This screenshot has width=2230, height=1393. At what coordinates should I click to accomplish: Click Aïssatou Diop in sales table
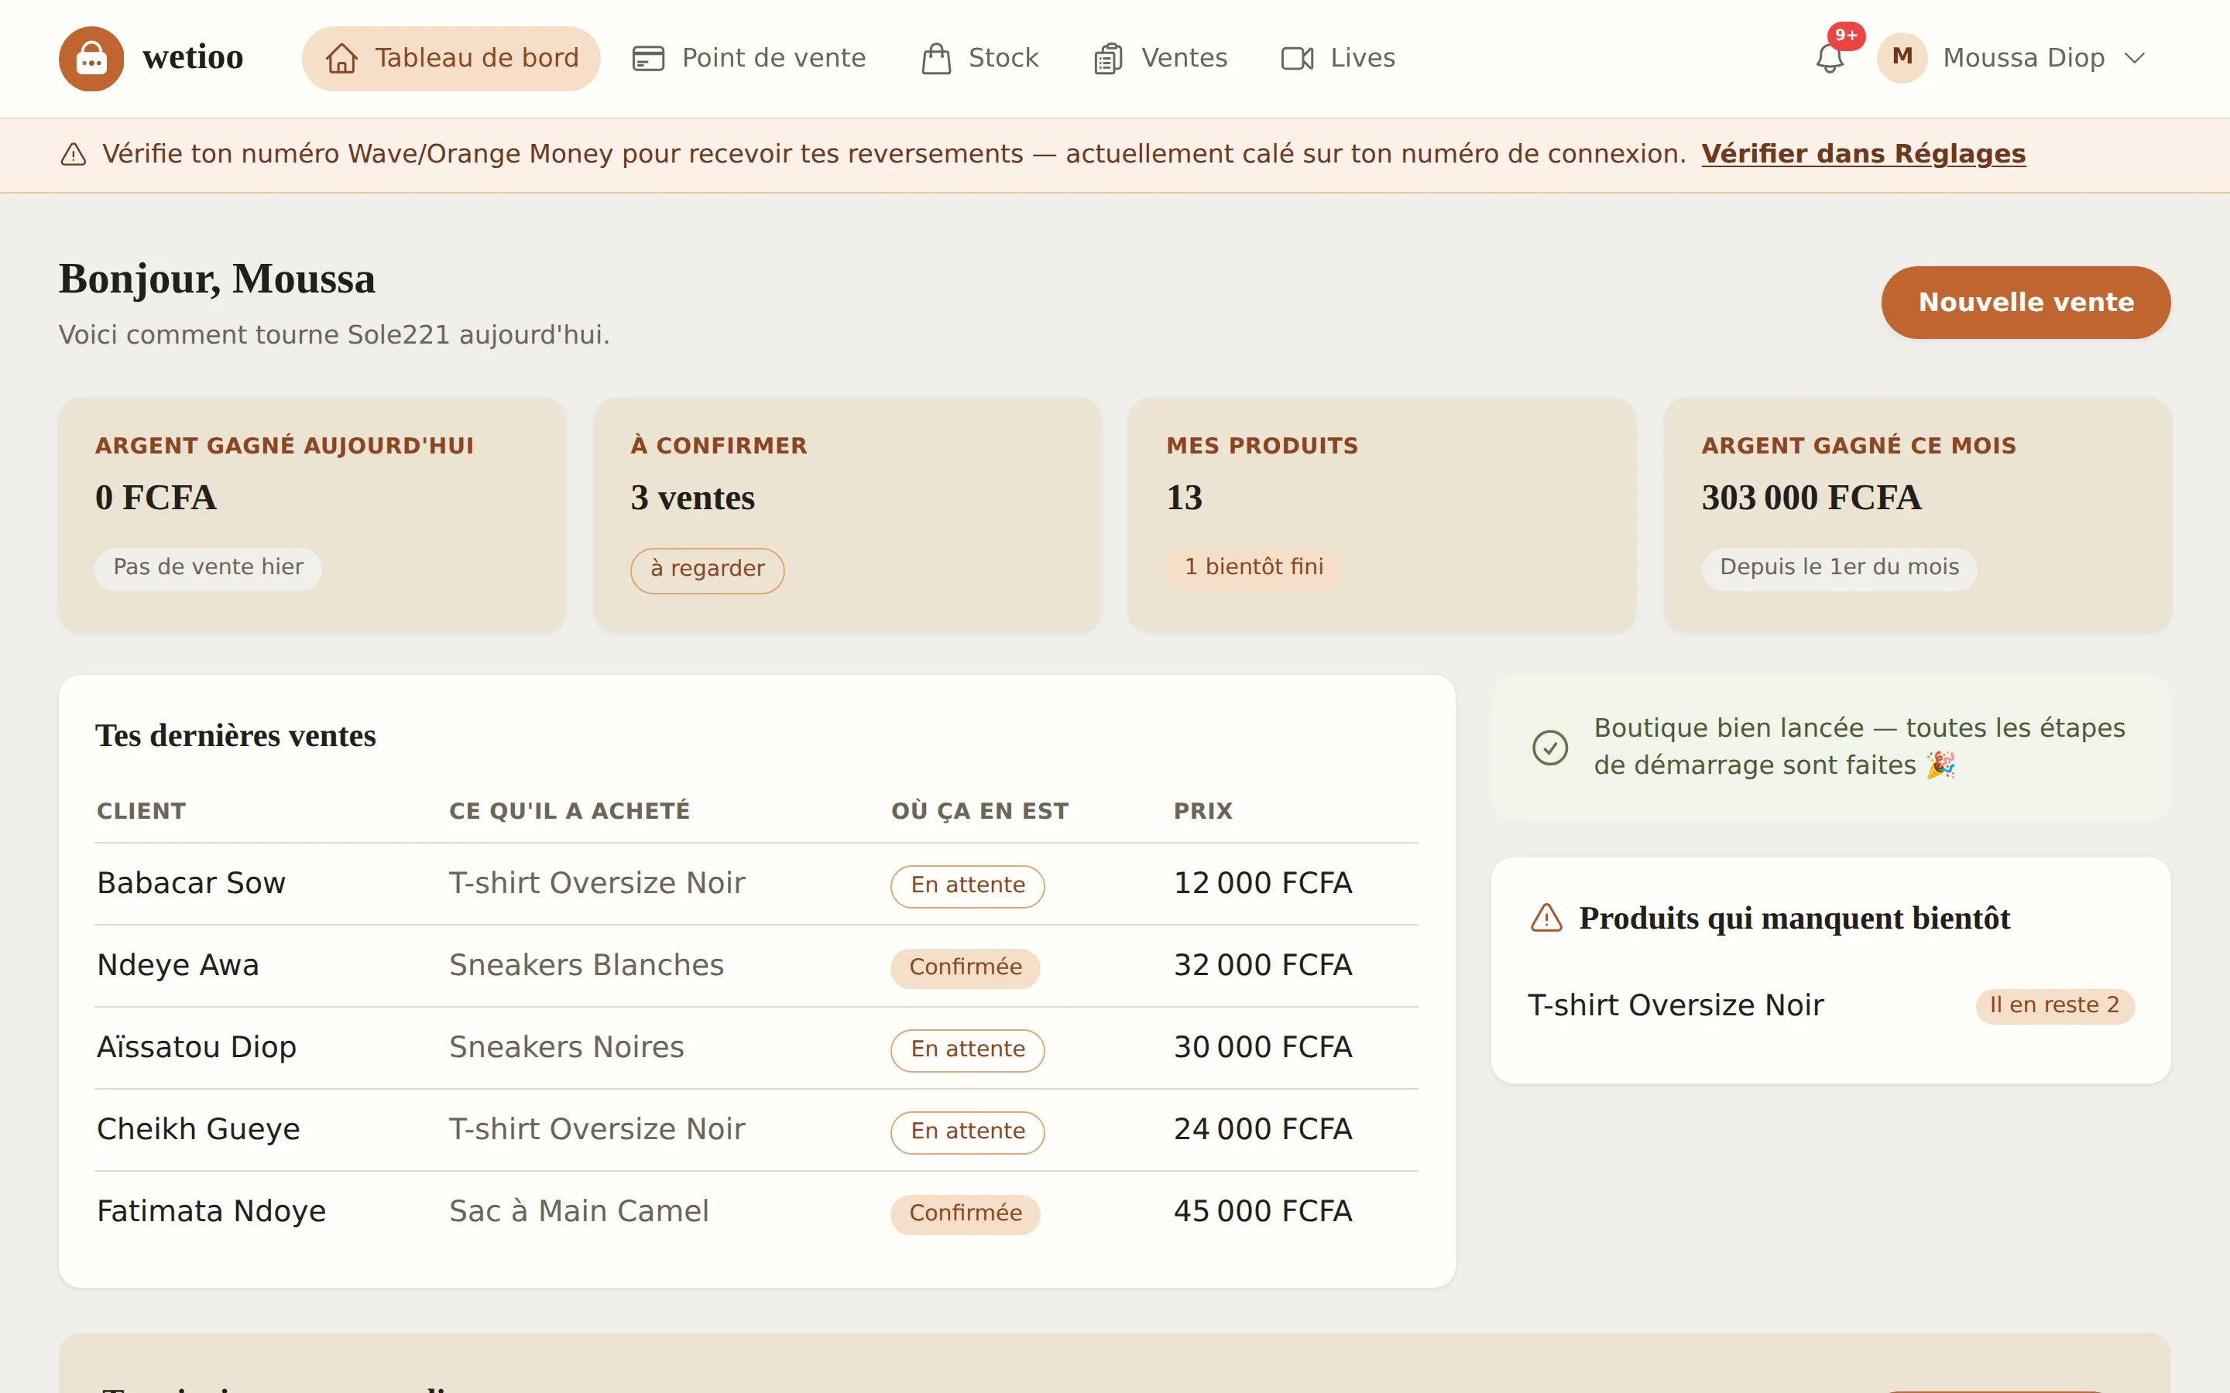pos(196,1048)
